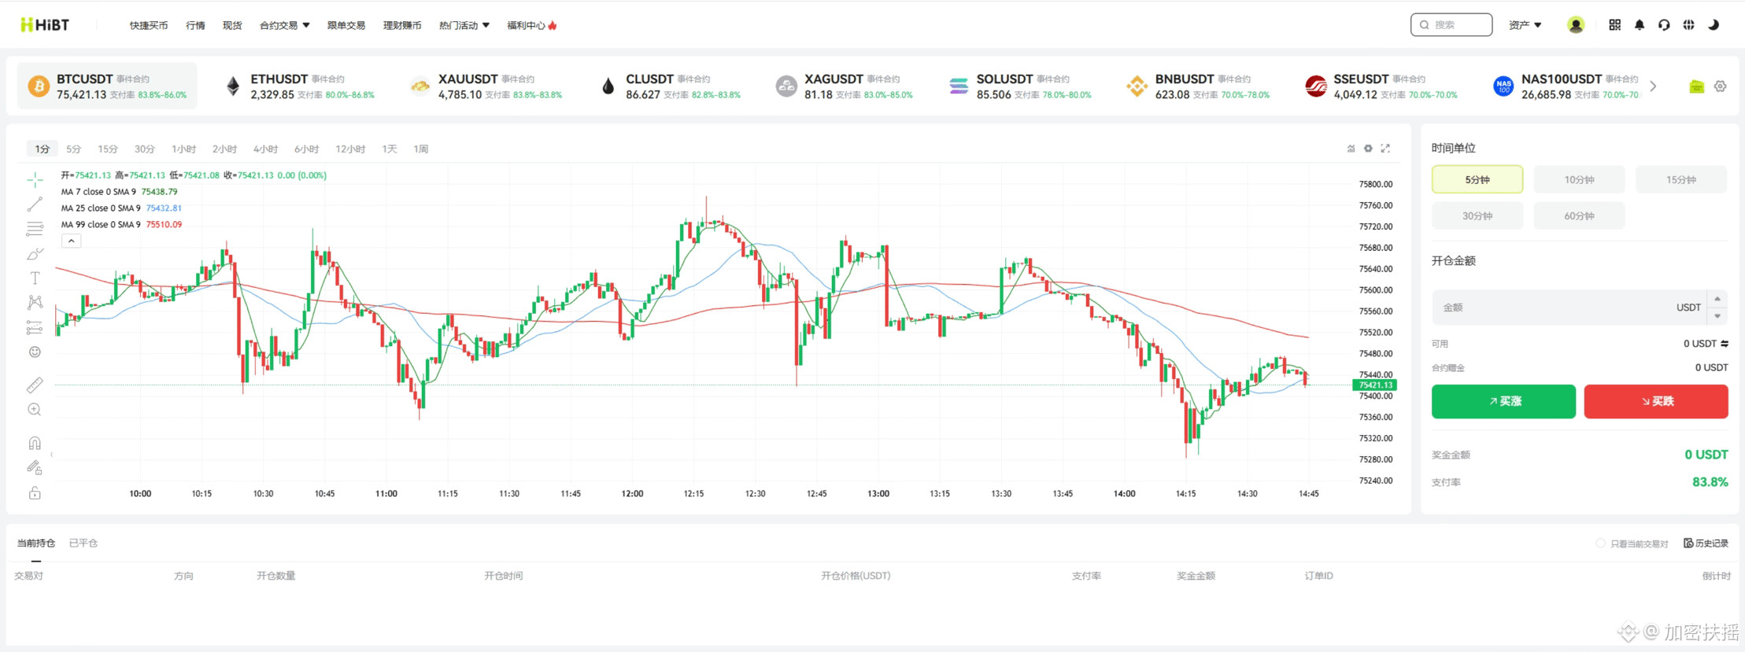Expand the 合约交易 dropdown menu
Image resolution: width=1745 pixels, height=652 pixels.
click(x=284, y=25)
